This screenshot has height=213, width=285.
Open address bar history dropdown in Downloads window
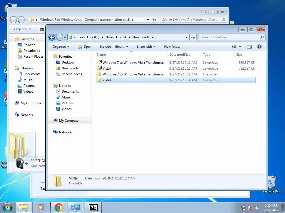tap(186, 37)
